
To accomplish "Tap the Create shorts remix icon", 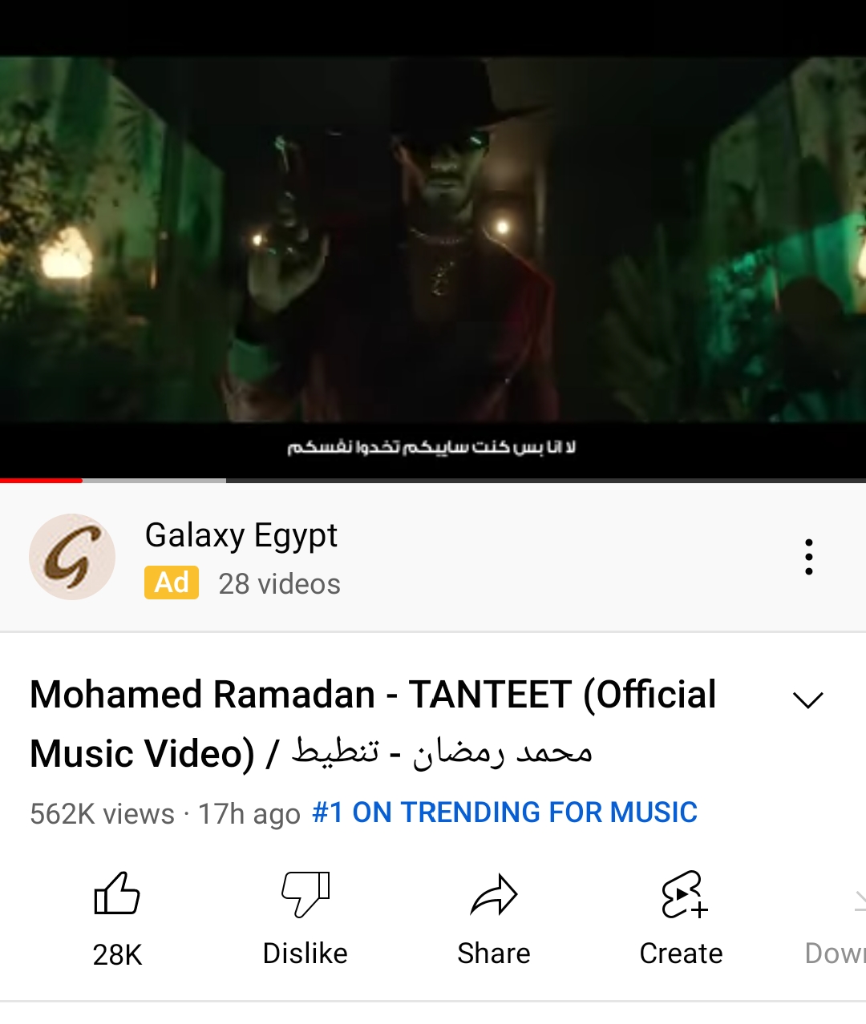I will pos(684,894).
